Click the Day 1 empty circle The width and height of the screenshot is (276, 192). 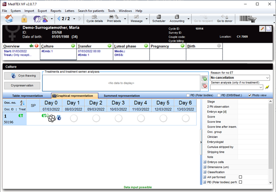(74, 118)
